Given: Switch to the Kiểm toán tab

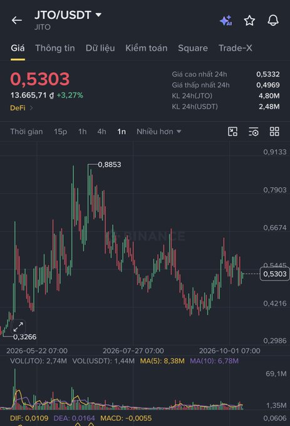Looking at the screenshot, I should [147, 48].
